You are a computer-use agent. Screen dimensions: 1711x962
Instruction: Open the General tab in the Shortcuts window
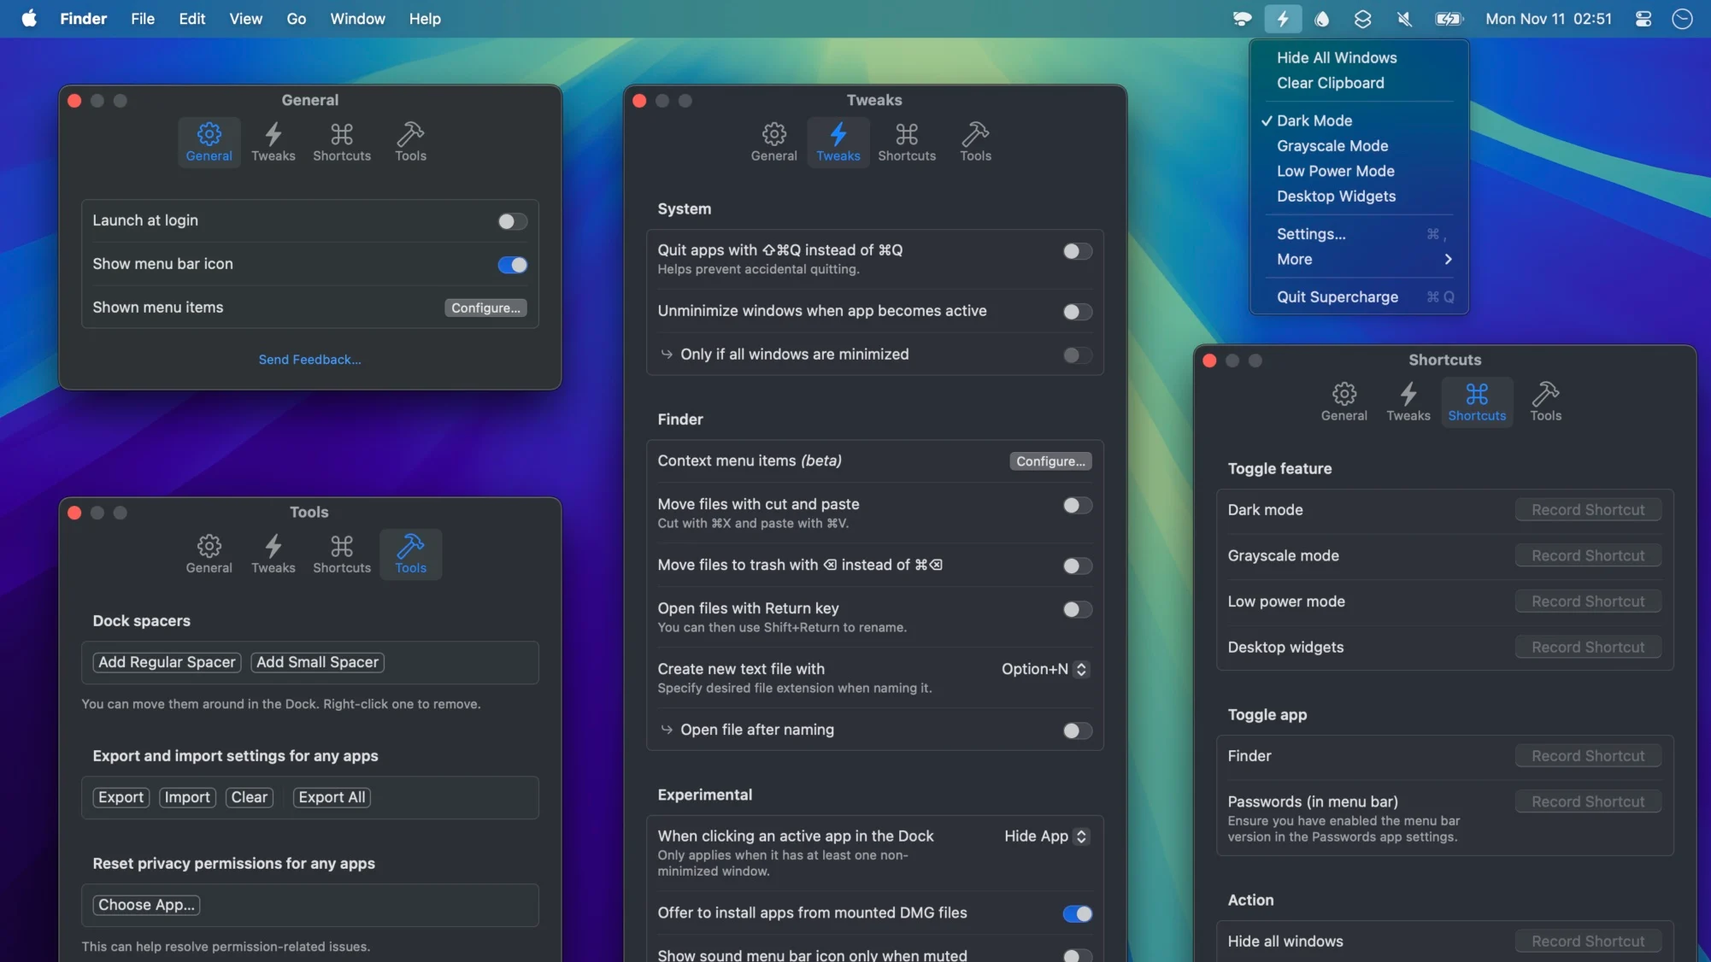coord(1344,401)
